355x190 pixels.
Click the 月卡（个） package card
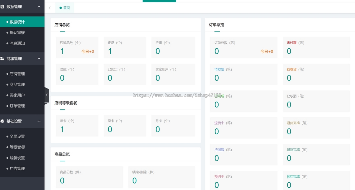pos(173,126)
